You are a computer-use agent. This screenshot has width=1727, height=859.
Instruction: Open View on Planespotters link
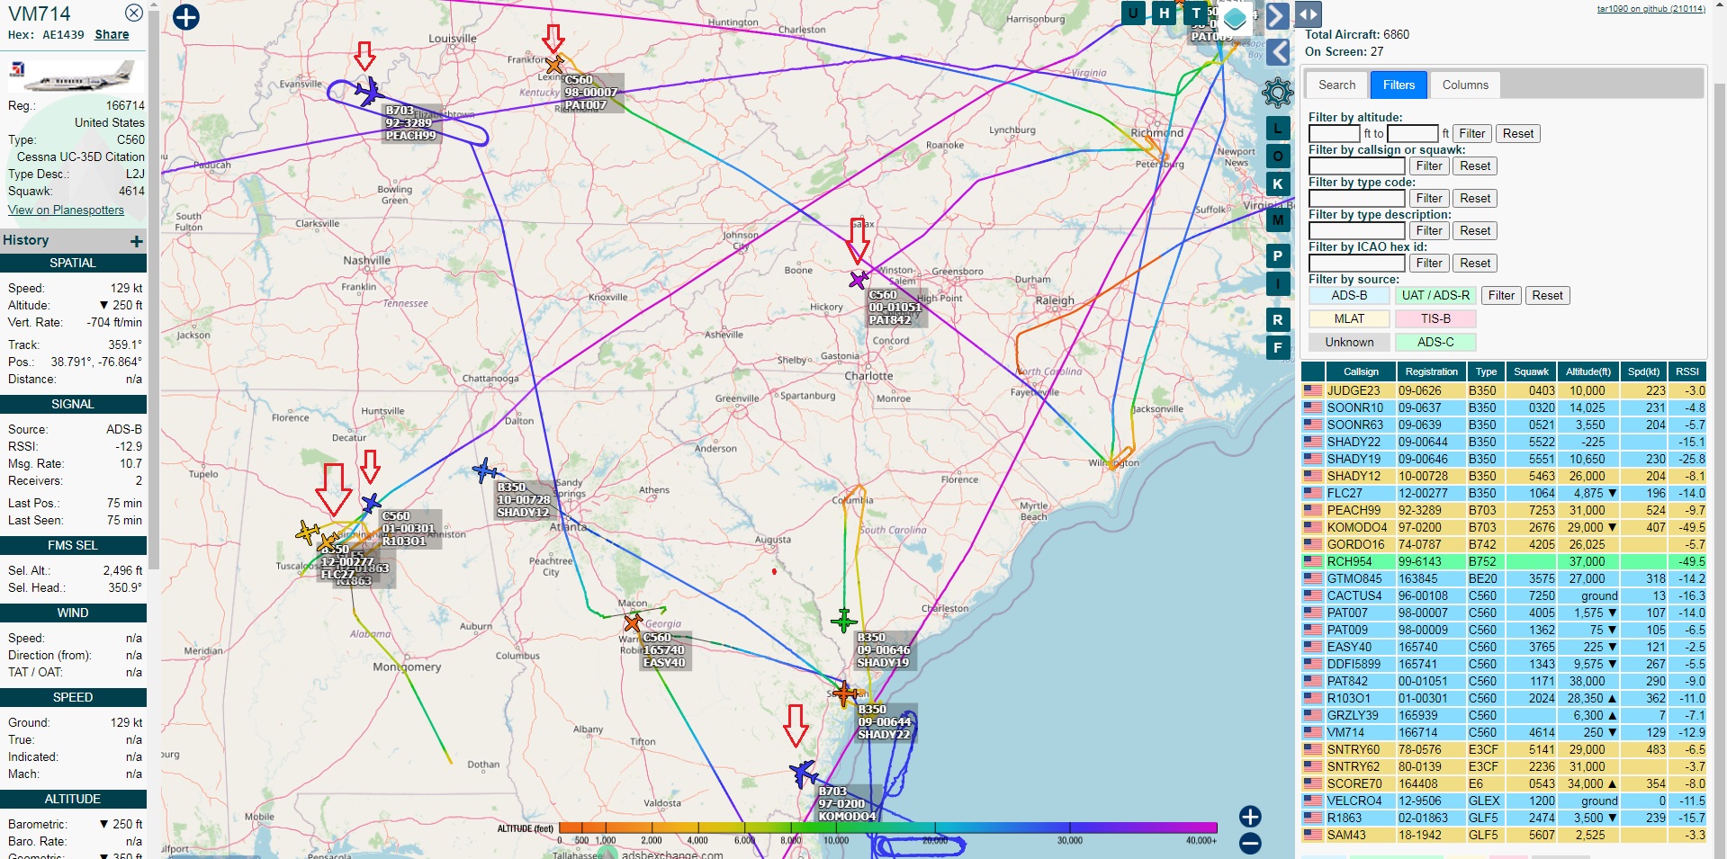click(x=66, y=210)
